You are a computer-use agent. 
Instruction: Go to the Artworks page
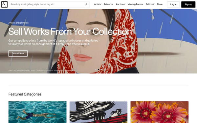click(x=108, y=4)
